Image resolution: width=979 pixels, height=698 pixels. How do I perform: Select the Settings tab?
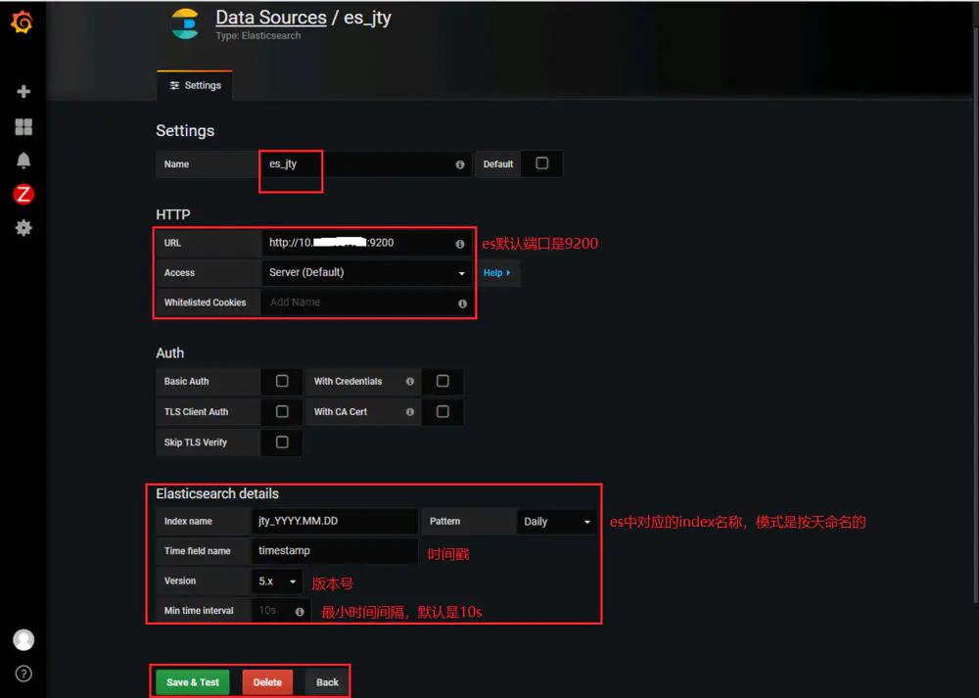[195, 85]
